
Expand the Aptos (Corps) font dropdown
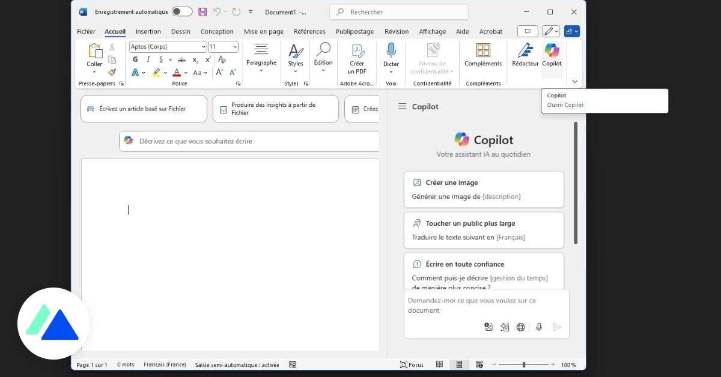coord(203,47)
